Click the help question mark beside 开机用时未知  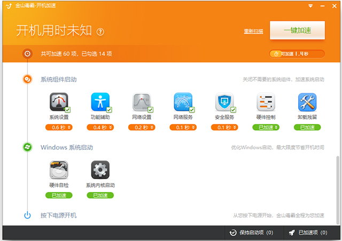(100, 32)
